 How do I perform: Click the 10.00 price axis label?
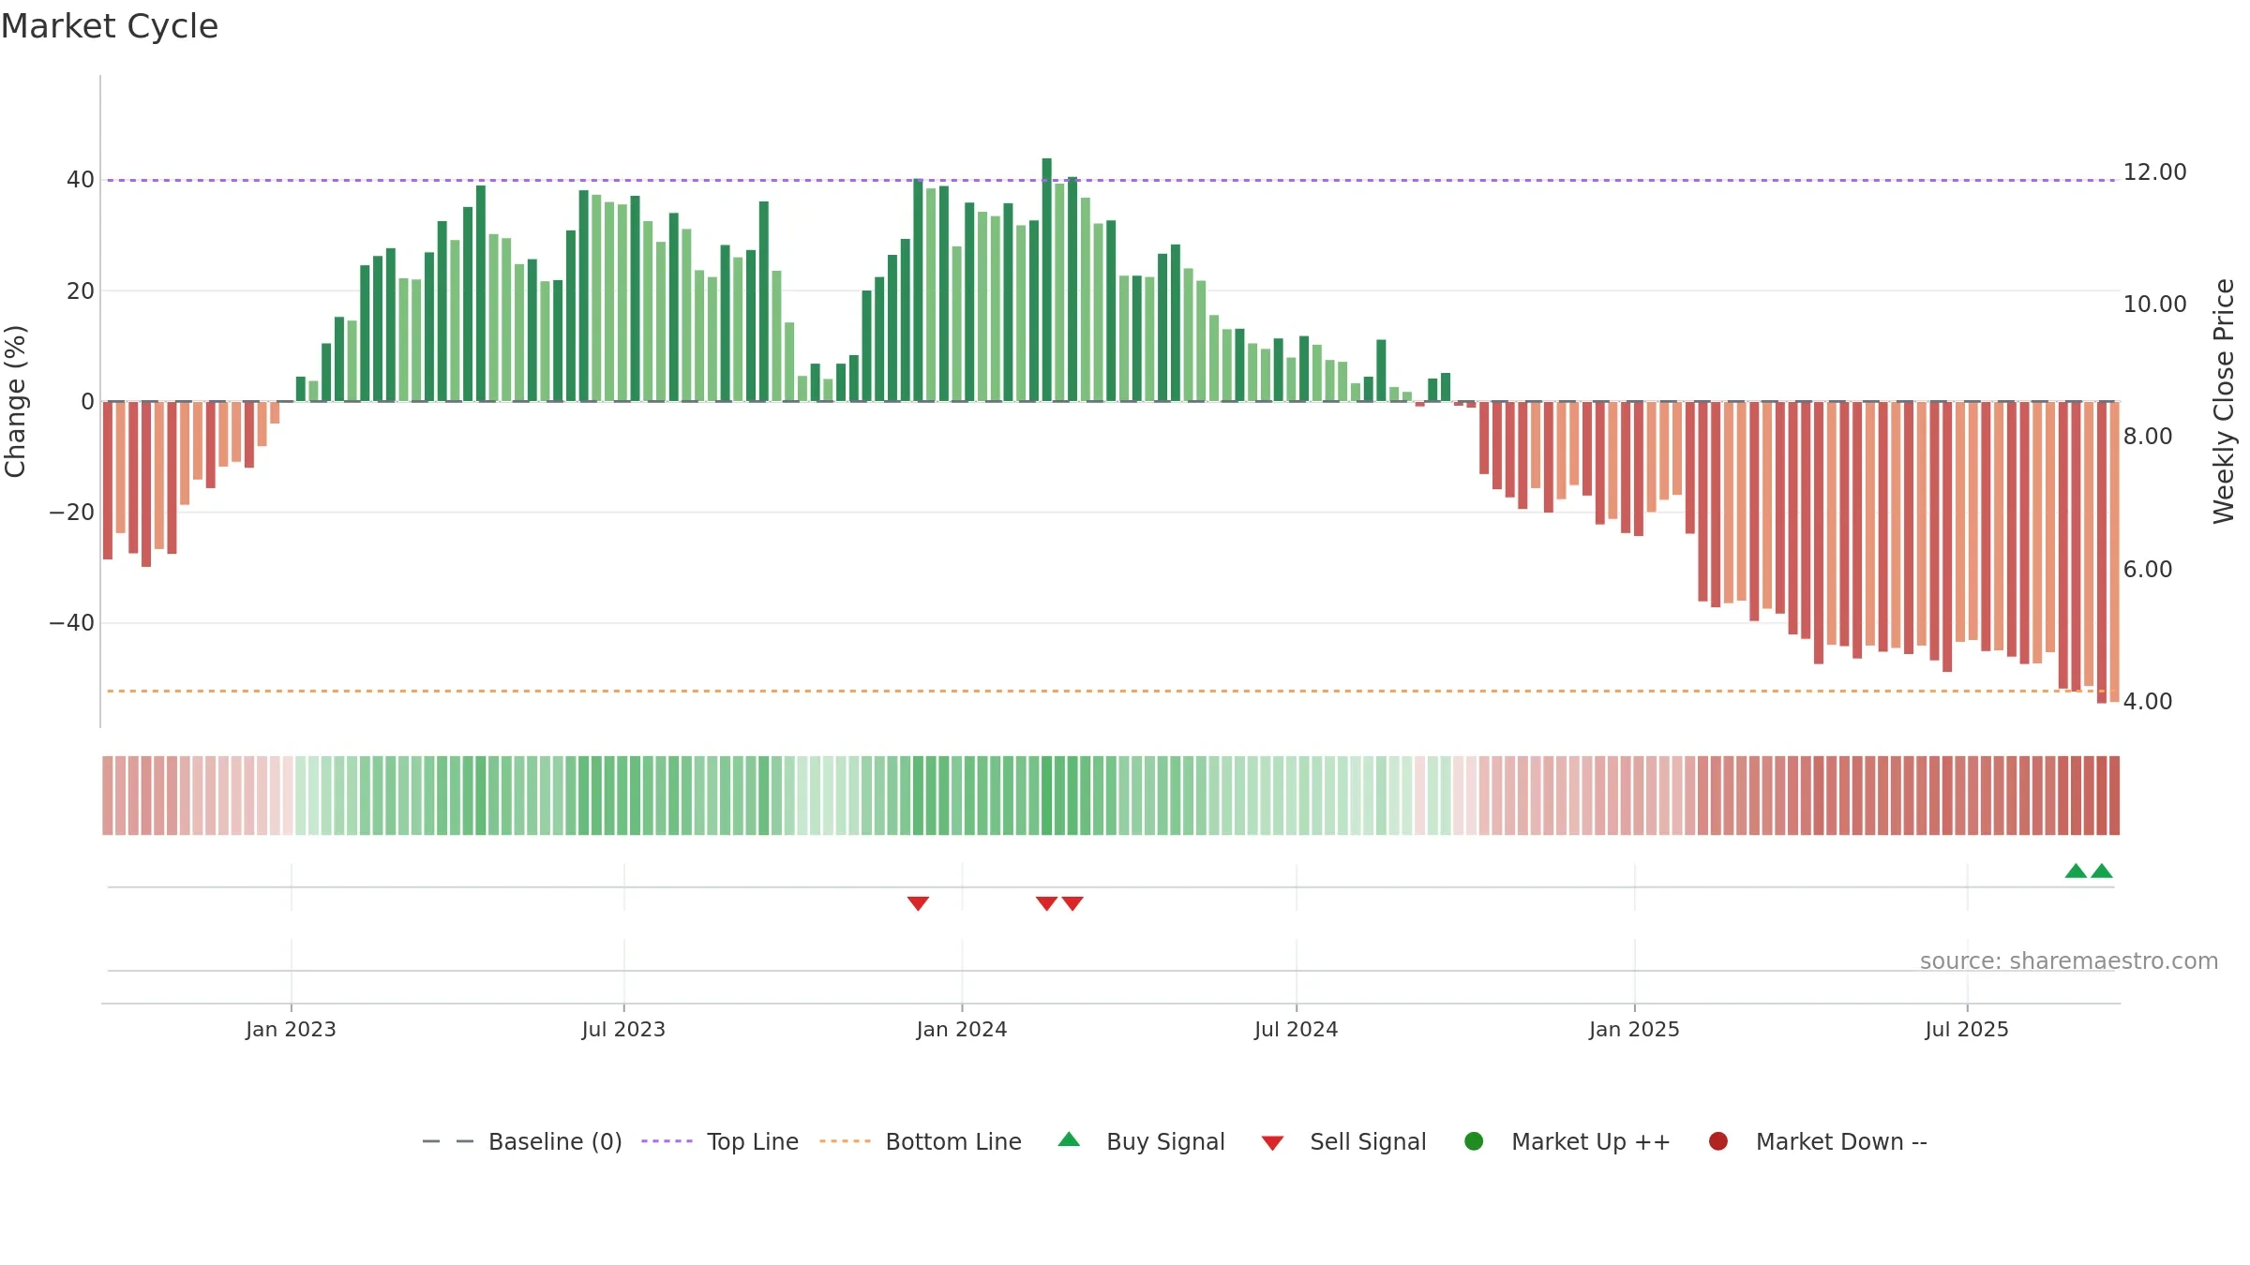pyautogui.click(x=2154, y=305)
